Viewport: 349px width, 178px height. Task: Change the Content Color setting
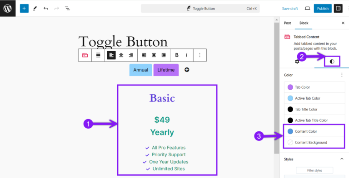coord(314,131)
